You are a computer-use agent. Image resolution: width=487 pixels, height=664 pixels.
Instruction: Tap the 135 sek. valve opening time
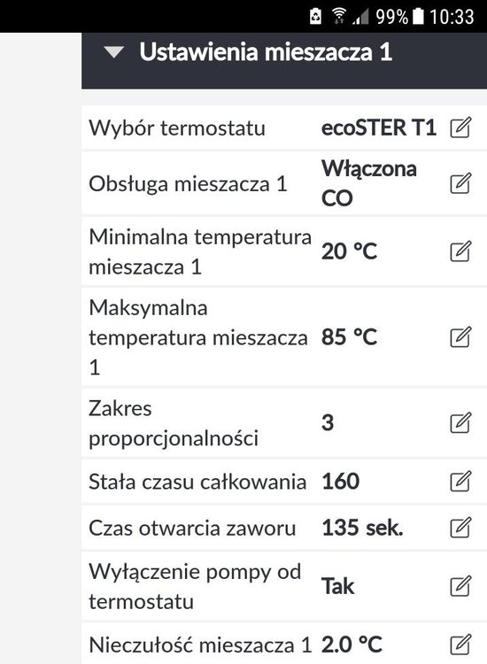362,528
